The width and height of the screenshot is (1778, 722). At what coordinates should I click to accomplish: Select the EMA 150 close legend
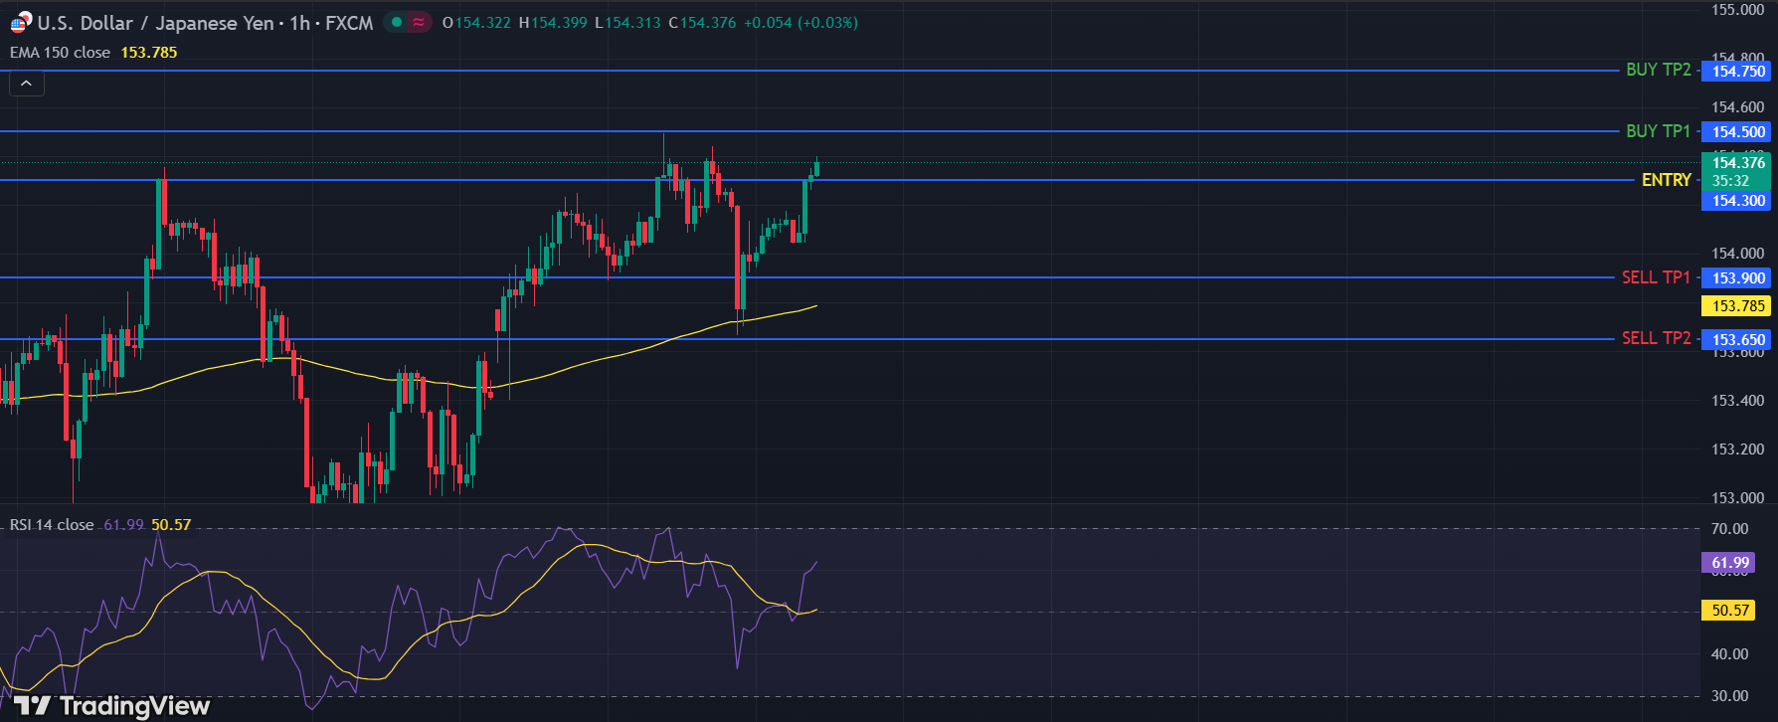point(61,53)
